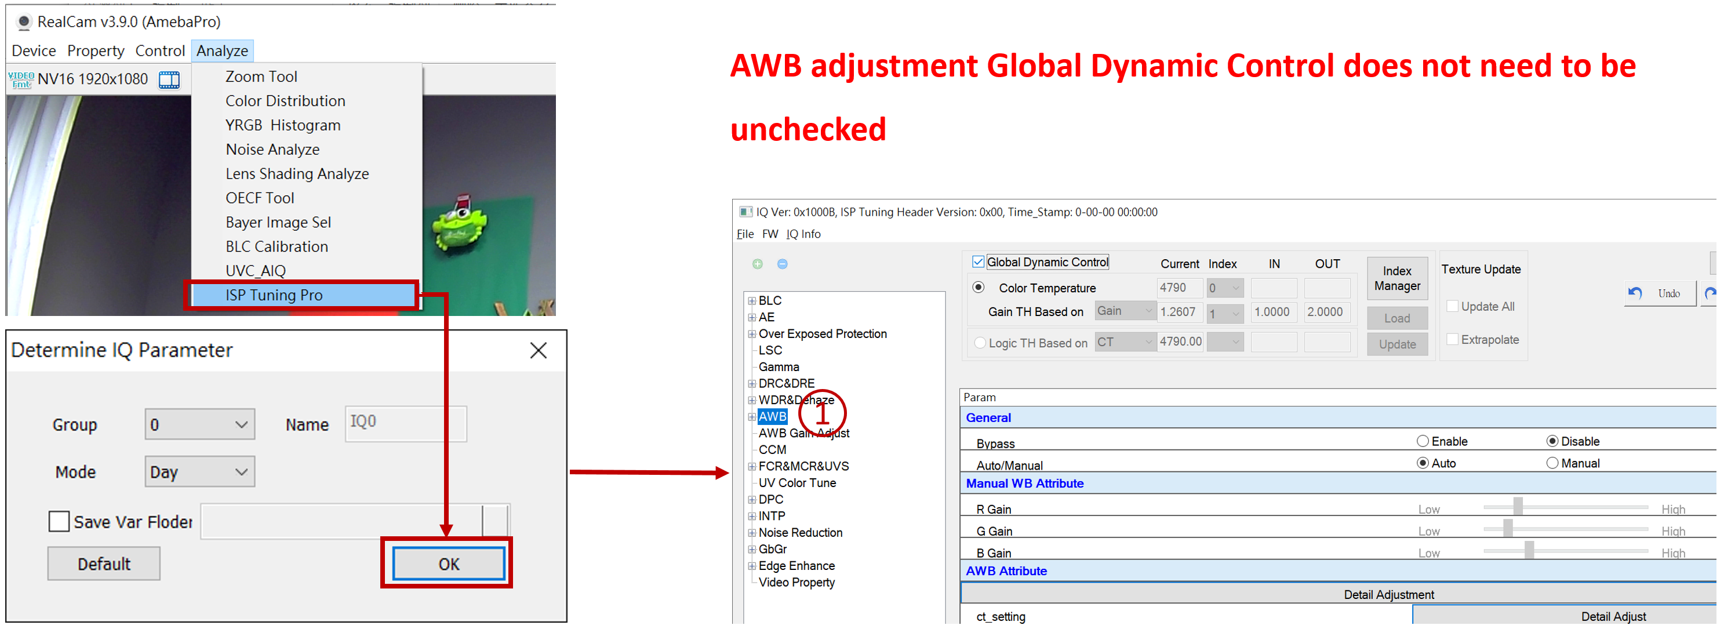Enable the Save Var Floder checkbox
Screen dimensions: 1724x625
59,521
